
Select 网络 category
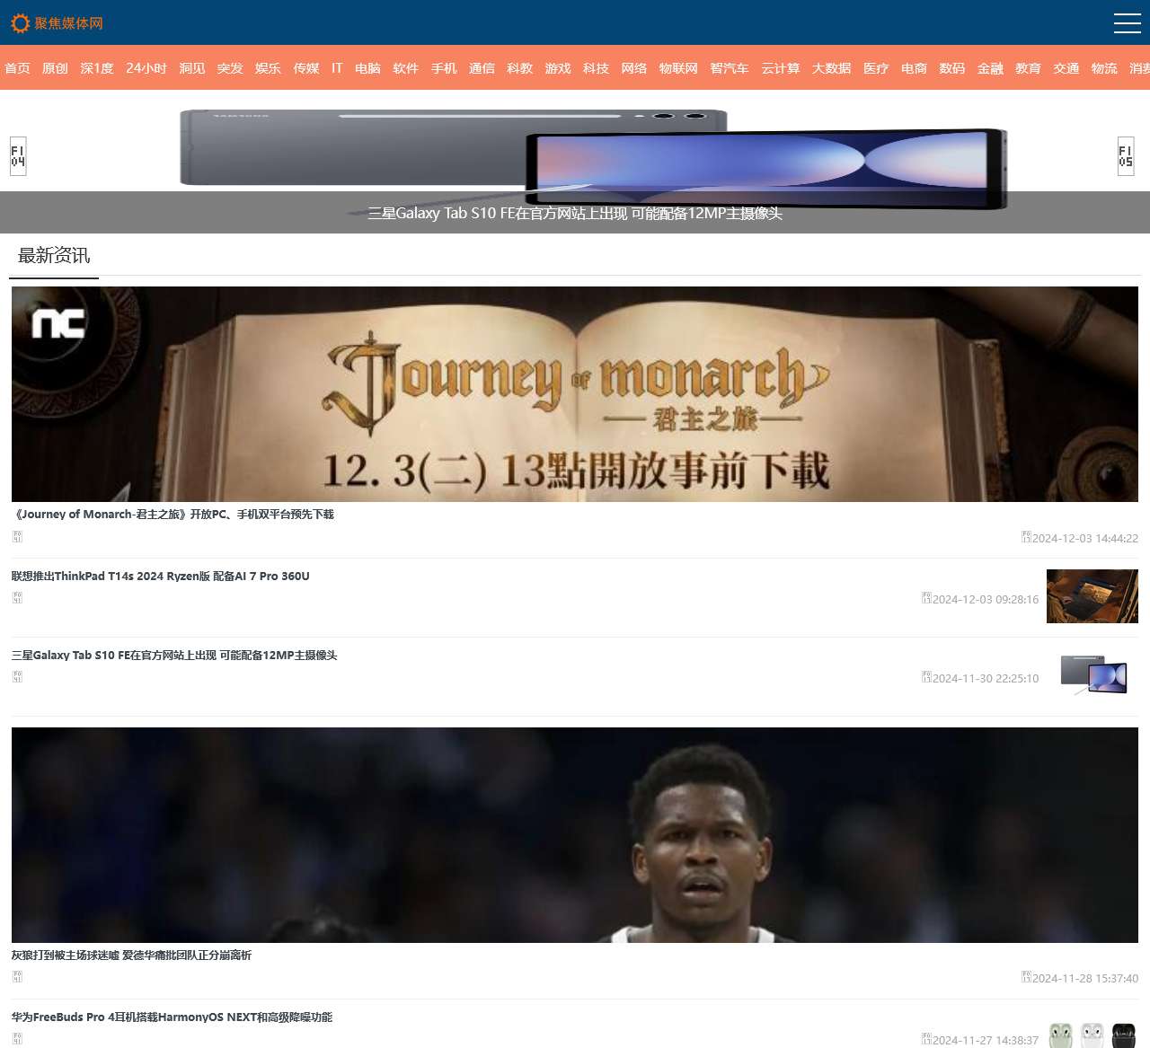pos(634,68)
